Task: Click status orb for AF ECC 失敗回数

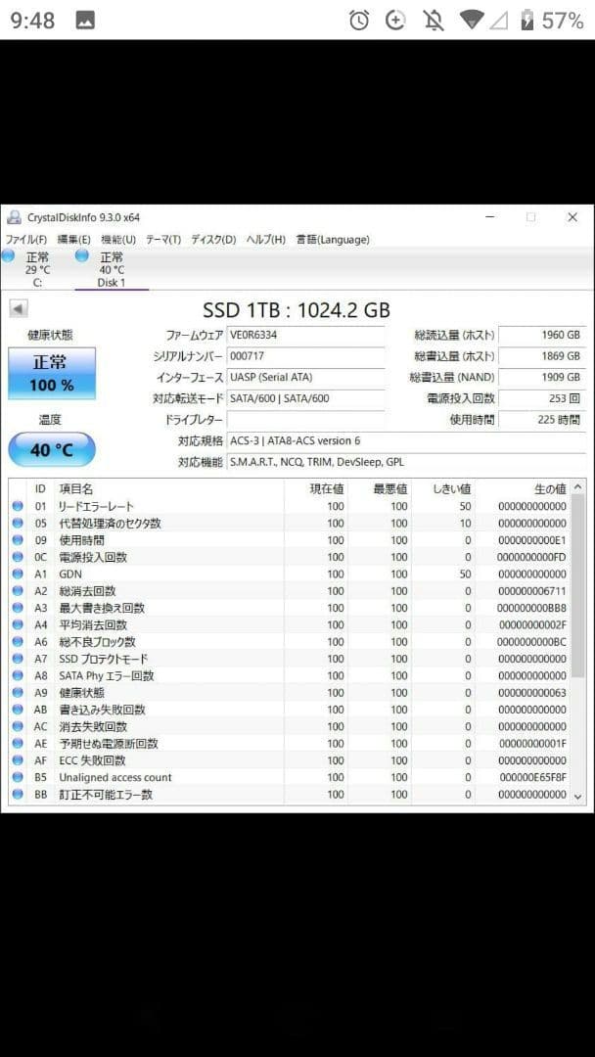Action: click(x=18, y=760)
